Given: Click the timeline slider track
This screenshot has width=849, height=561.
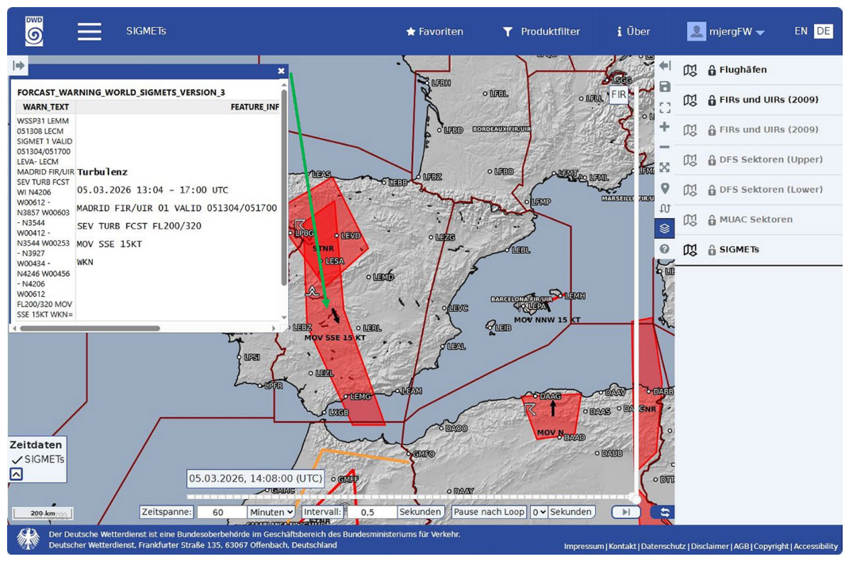Looking at the screenshot, I should [412, 497].
